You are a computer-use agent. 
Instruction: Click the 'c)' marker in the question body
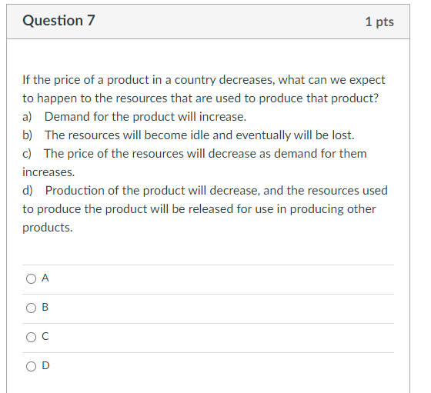(x=27, y=154)
